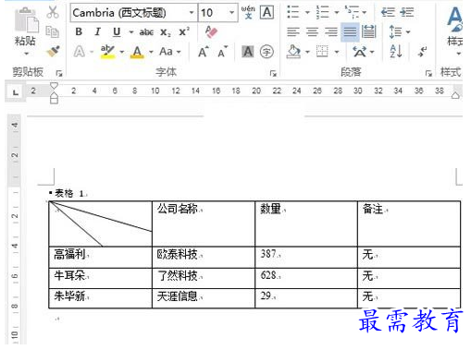Open the 字体 dialog launcher
This screenshot has width=471, height=350.
point(273,73)
